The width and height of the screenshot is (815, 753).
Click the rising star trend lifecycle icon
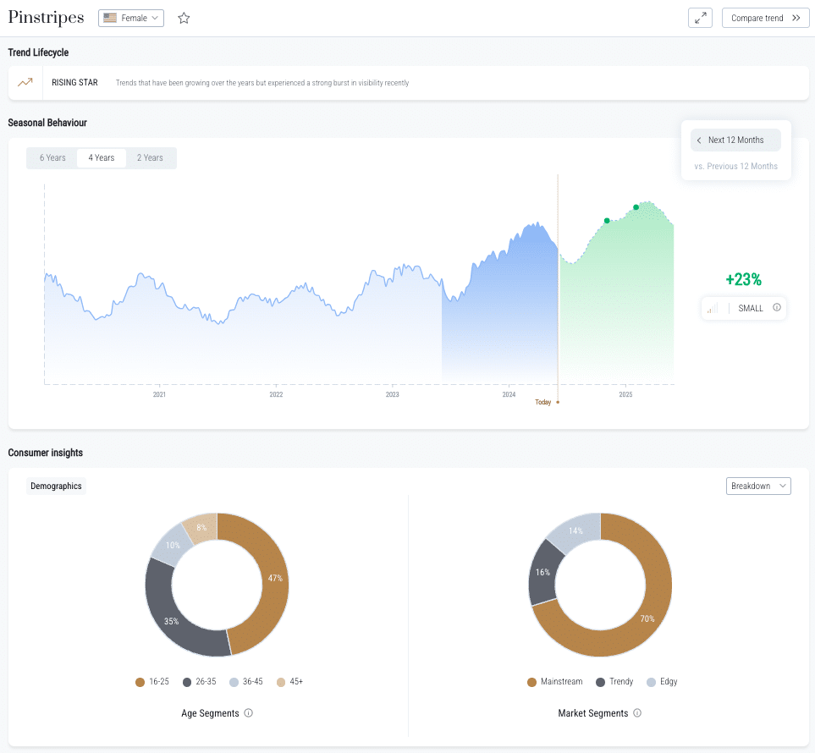[x=24, y=82]
